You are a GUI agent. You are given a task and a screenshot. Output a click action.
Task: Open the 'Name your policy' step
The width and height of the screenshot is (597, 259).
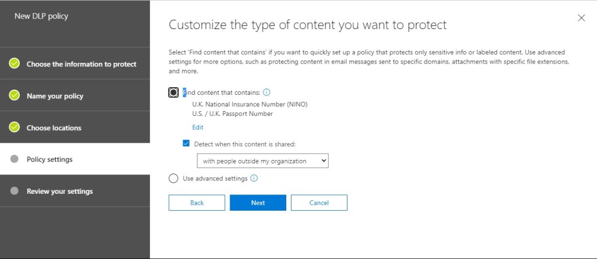tap(55, 96)
